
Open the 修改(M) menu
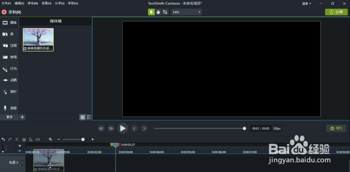tap(33, 3)
